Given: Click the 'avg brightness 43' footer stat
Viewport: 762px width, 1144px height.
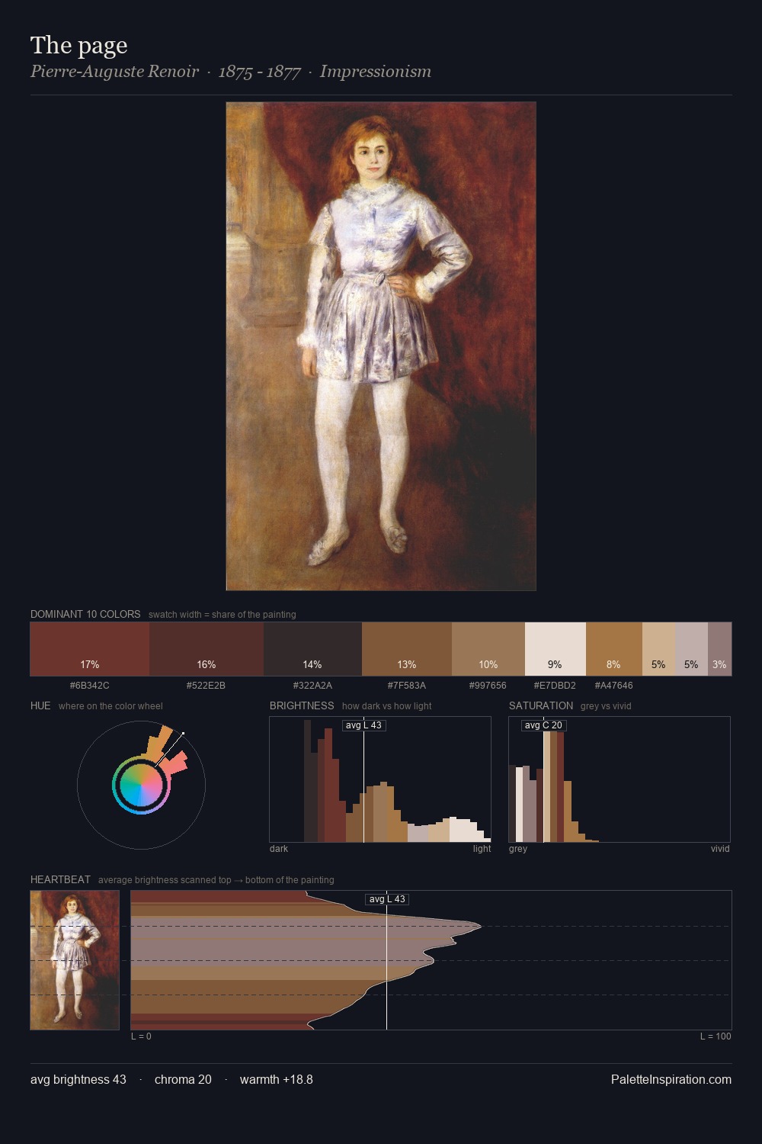Looking at the screenshot, I should pyautogui.click(x=78, y=1079).
